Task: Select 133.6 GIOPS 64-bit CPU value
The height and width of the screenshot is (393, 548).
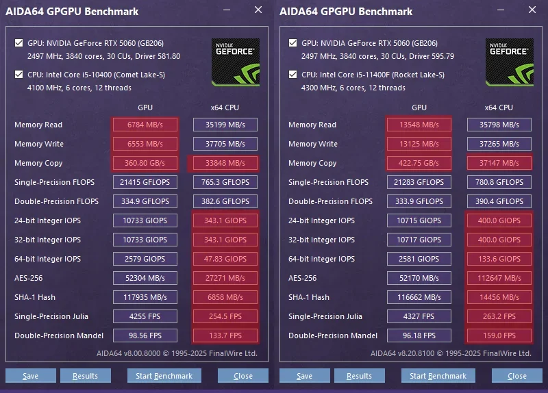Action: 499,259
